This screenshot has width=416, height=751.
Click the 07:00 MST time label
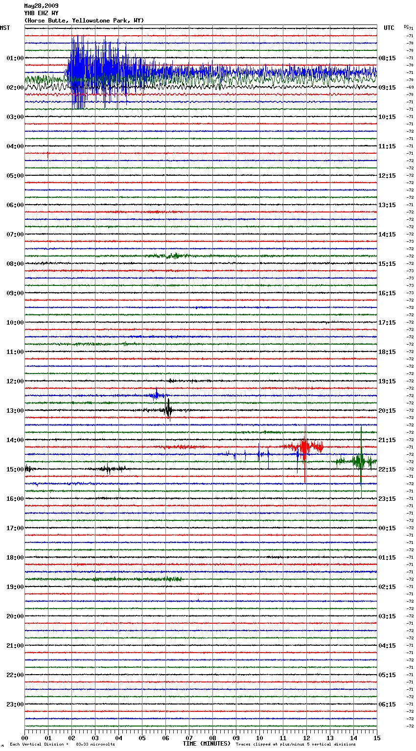coord(15,235)
